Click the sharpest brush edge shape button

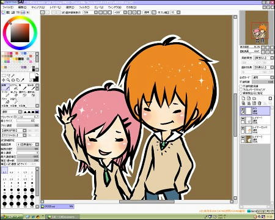25,112
